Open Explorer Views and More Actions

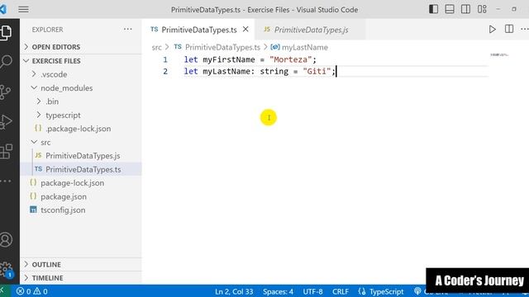(128, 30)
